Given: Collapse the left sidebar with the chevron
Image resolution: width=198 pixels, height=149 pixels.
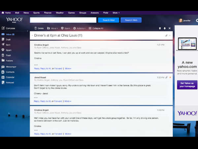Looking at the screenshot, I should tap(27, 31).
